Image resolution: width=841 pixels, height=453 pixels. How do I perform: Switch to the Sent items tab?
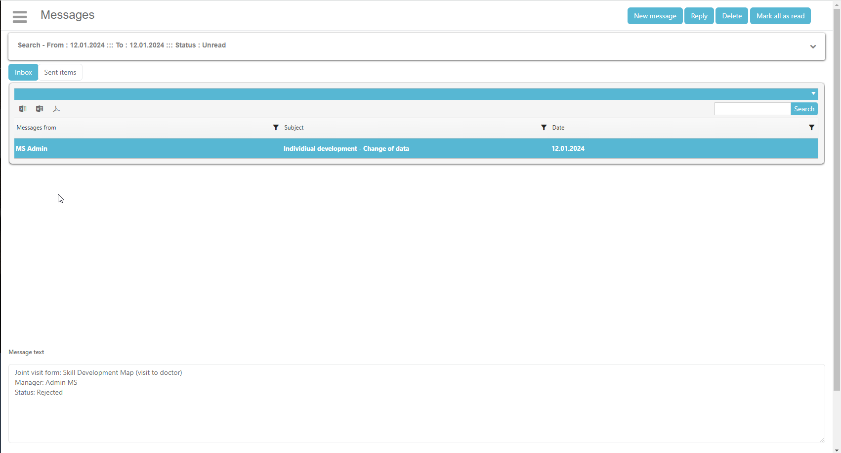(60, 72)
